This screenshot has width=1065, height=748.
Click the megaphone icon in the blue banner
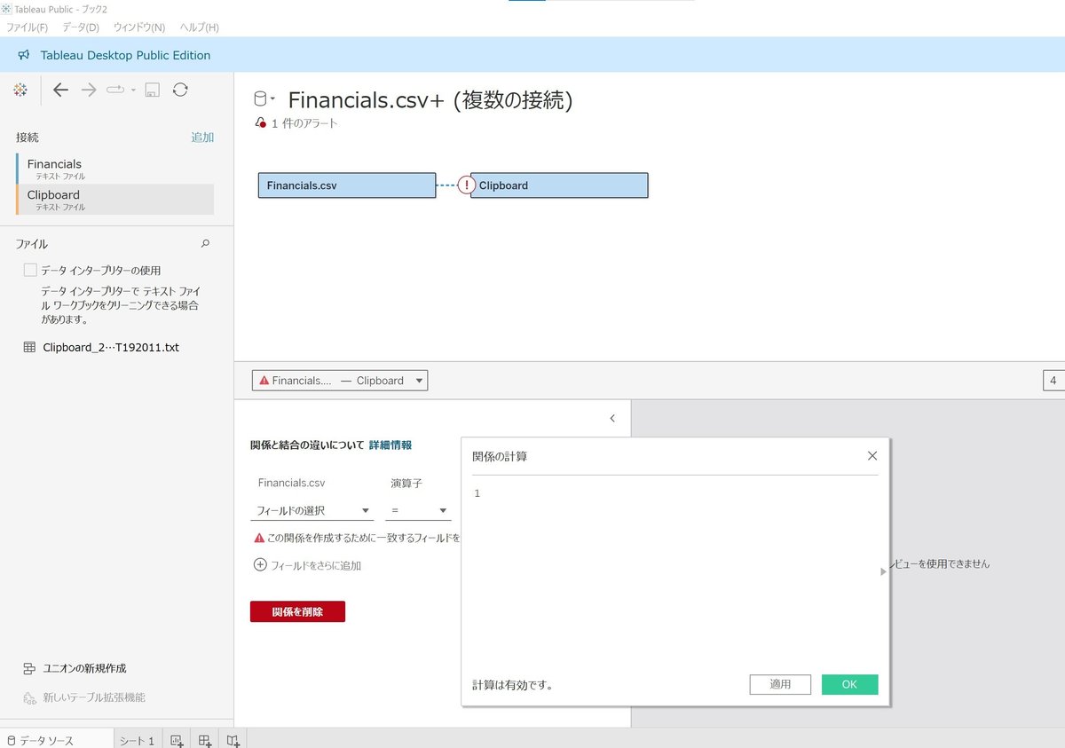click(24, 55)
